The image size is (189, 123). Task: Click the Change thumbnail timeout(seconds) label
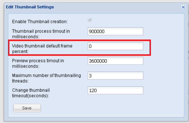(x=31, y=93)
